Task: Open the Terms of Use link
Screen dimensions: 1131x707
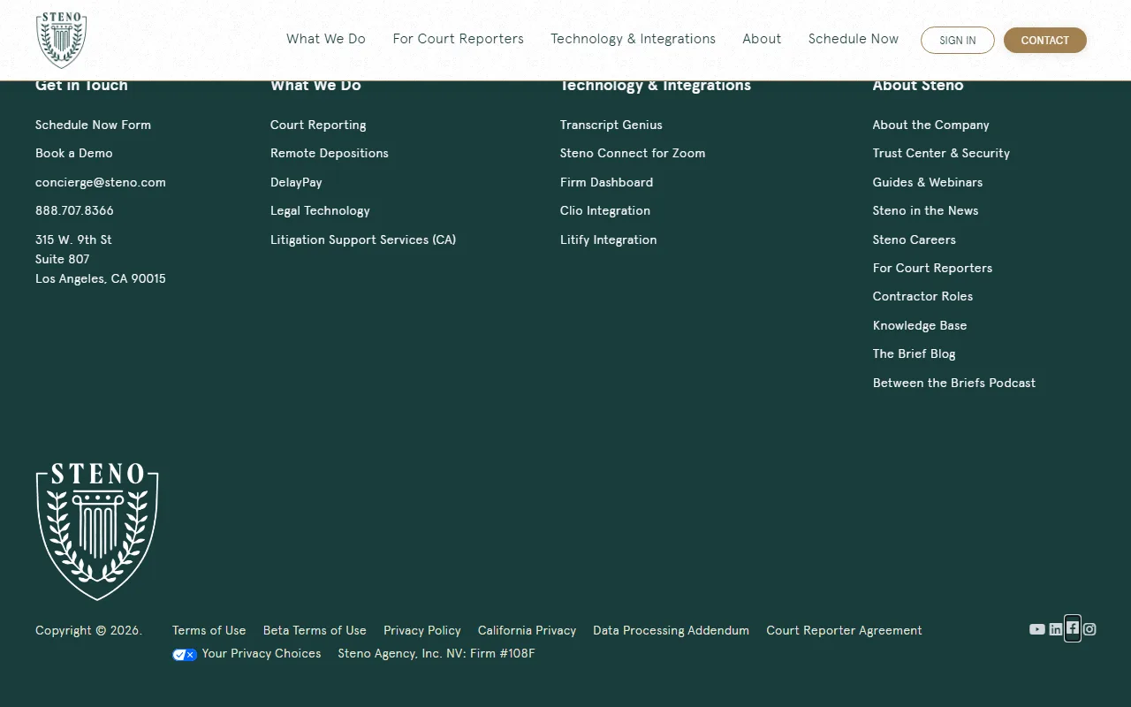Action: (209, 630)
